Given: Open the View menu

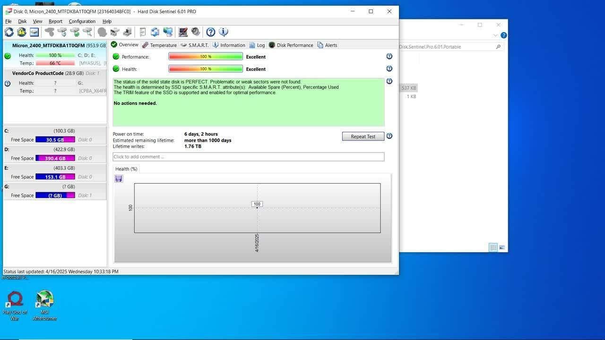Looking at the screenshot, I should pyautogui.click(x=37, y=21).
